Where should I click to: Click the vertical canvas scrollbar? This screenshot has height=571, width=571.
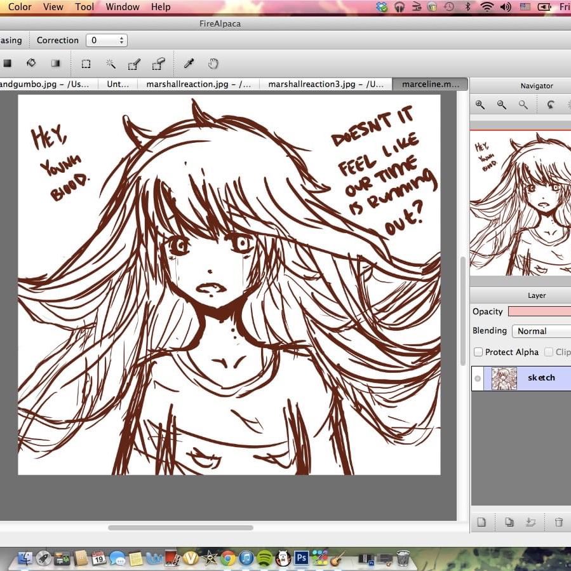[x=463, y=311]
